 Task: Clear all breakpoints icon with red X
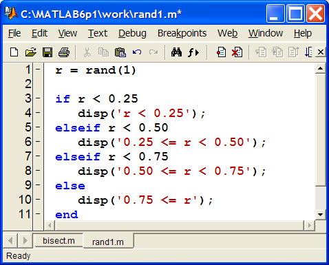point(237,52)
